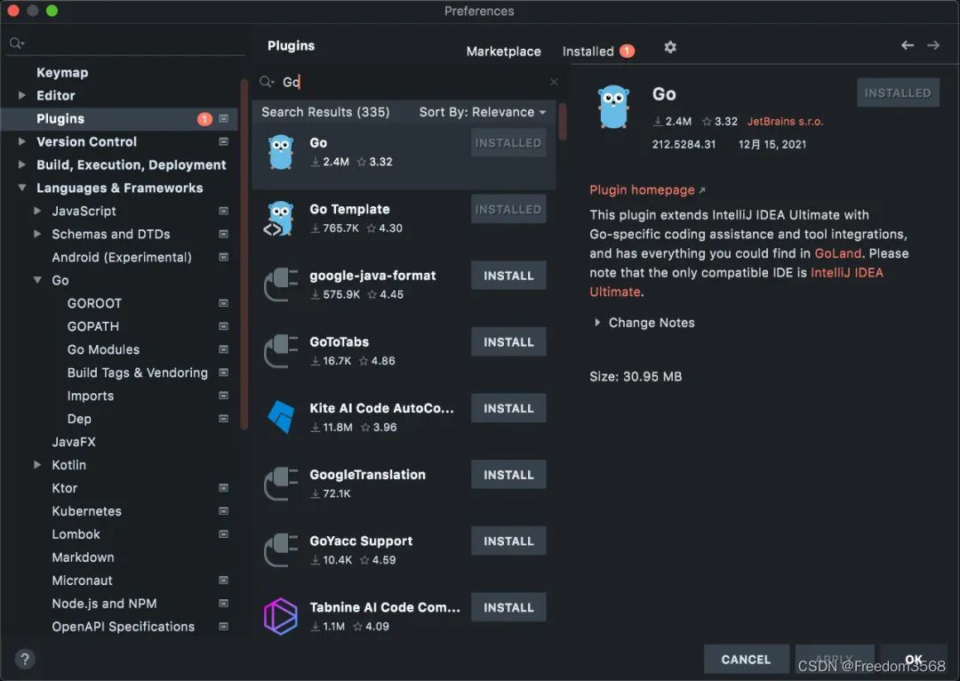Open the help question mark button
The height and width of the screenshot is (681, 960).
(x=25, y=659)
